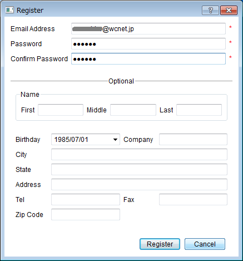
Task: Open the help question mark button
Action: point(210,10)
